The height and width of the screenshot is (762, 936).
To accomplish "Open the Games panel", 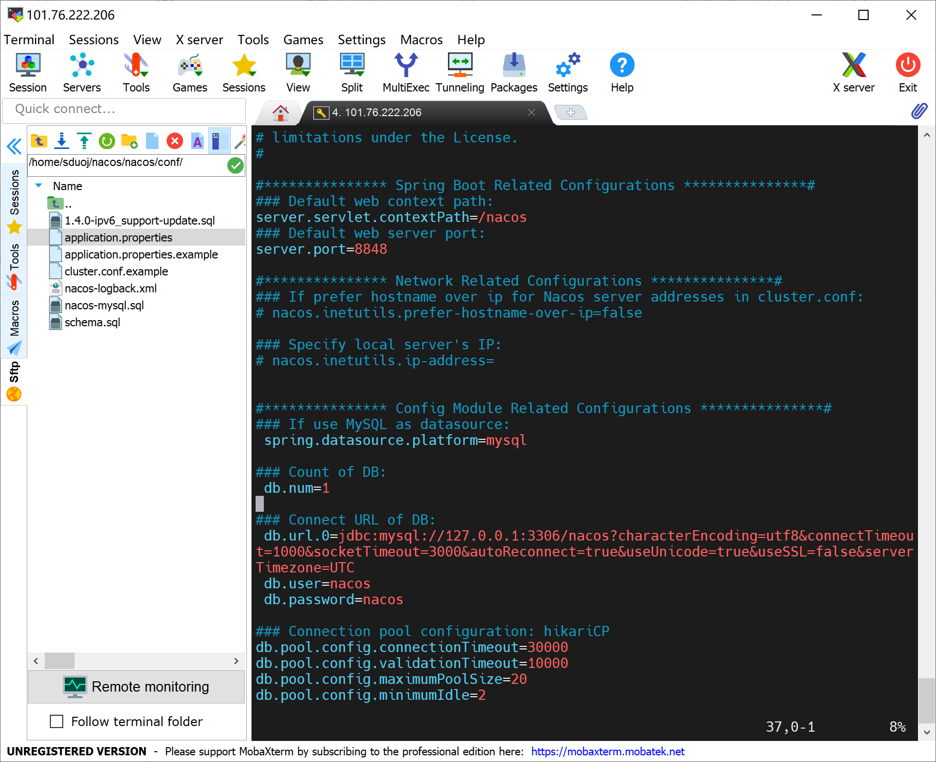I will tap(189, 72).
